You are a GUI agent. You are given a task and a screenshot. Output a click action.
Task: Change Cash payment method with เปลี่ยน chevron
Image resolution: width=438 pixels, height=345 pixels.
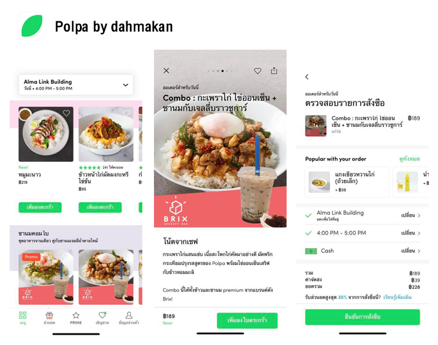click(411, 251)
